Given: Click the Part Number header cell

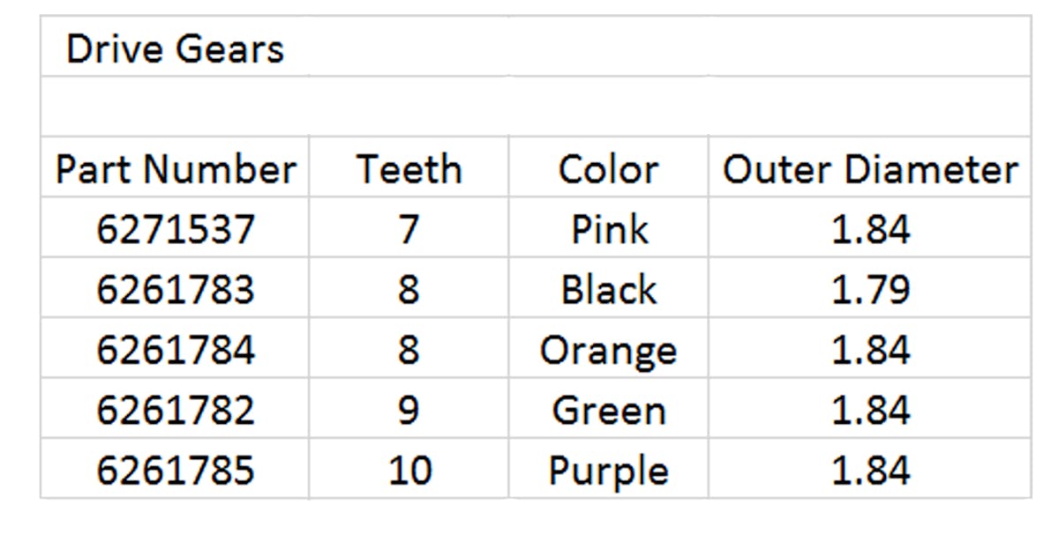Looking at the screenshot, I should coord(175,168).
